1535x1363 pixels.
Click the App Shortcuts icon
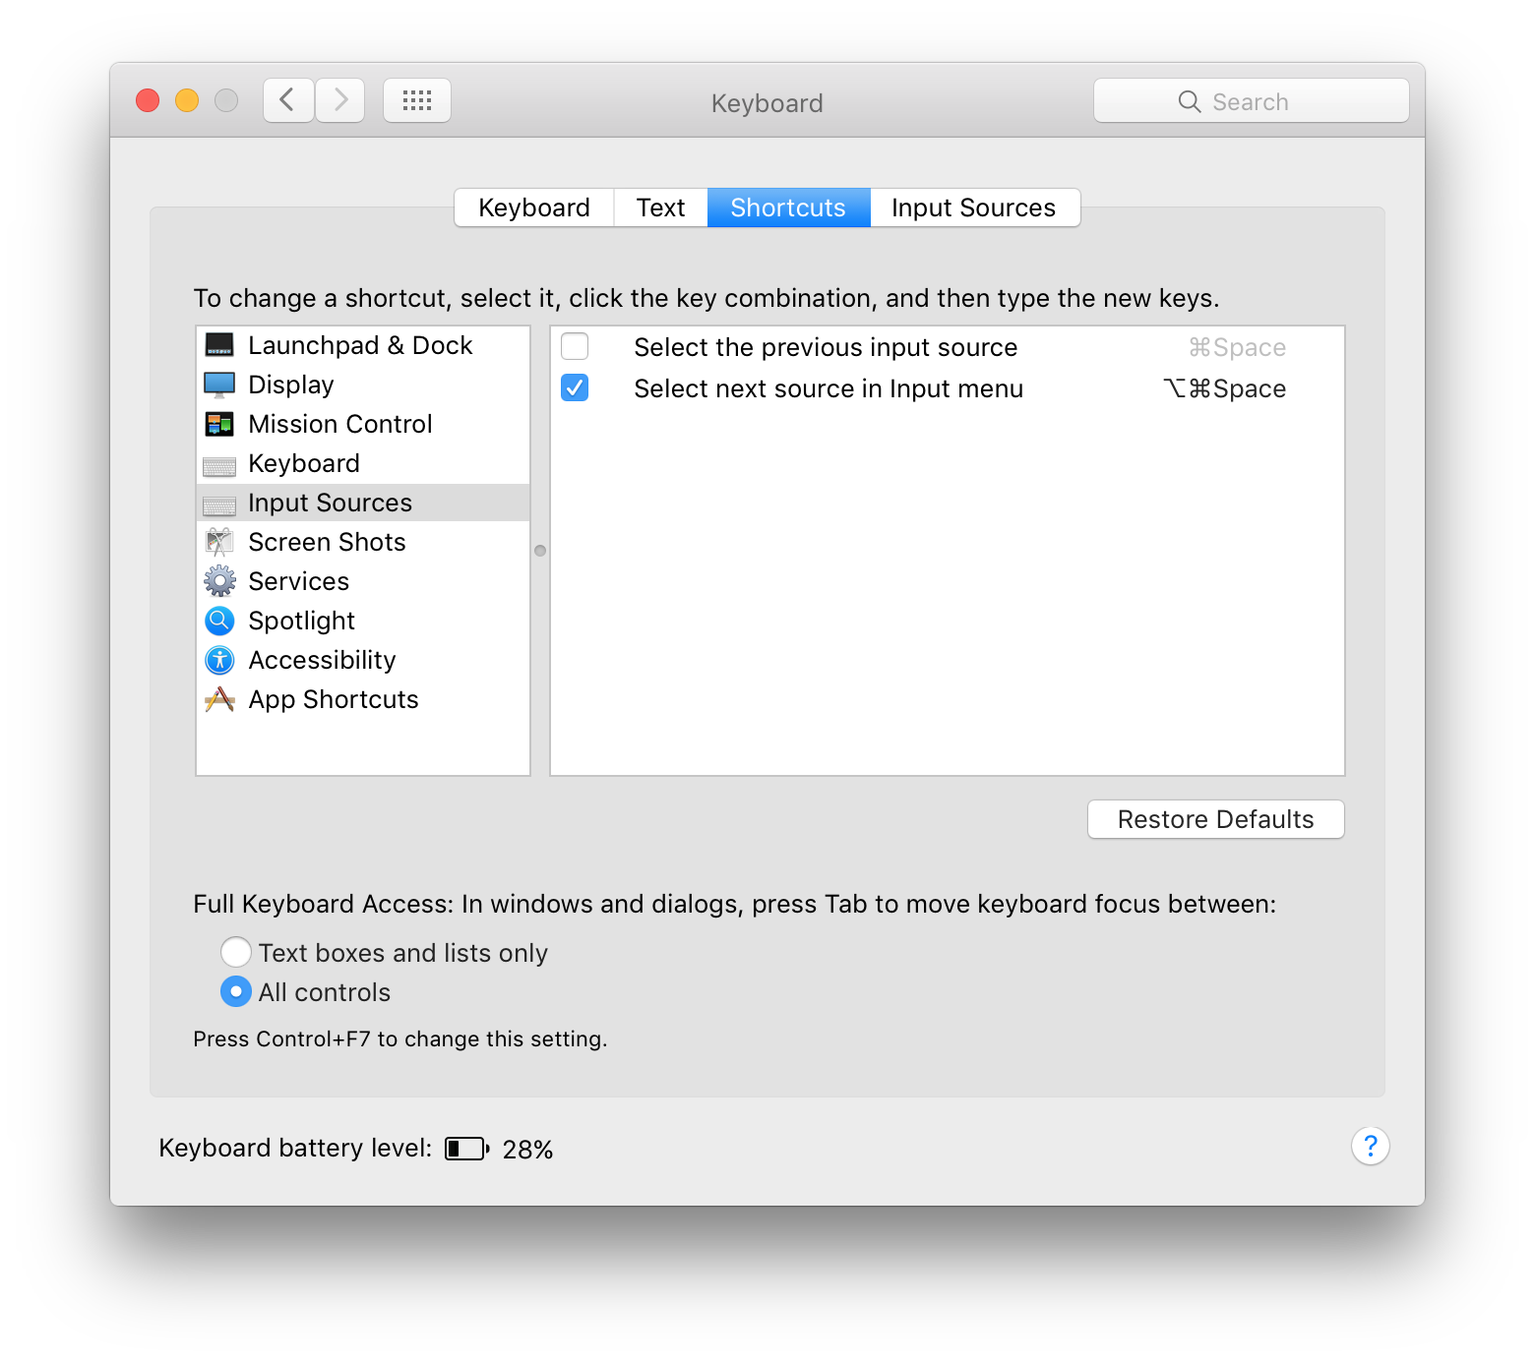[219, 699]
